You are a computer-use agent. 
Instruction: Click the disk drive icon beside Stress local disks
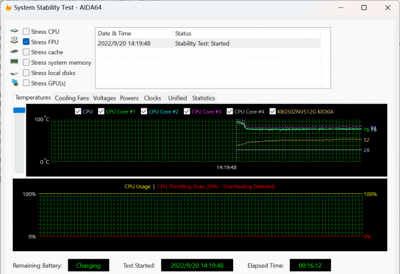tap(14, 73)
